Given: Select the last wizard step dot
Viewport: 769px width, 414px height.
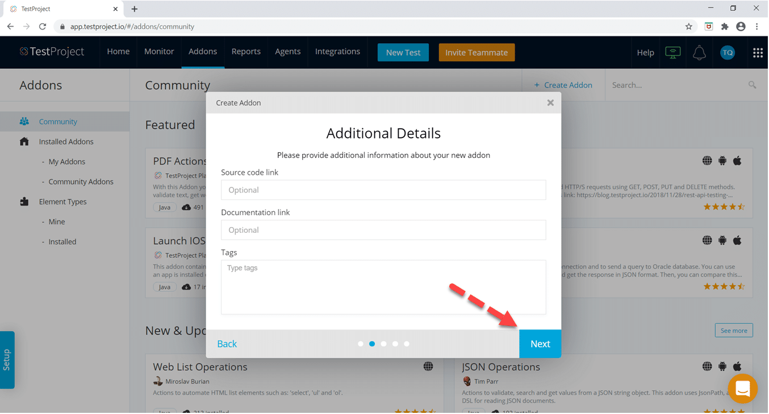Looking at the screenshot, I should coord(407,344).
